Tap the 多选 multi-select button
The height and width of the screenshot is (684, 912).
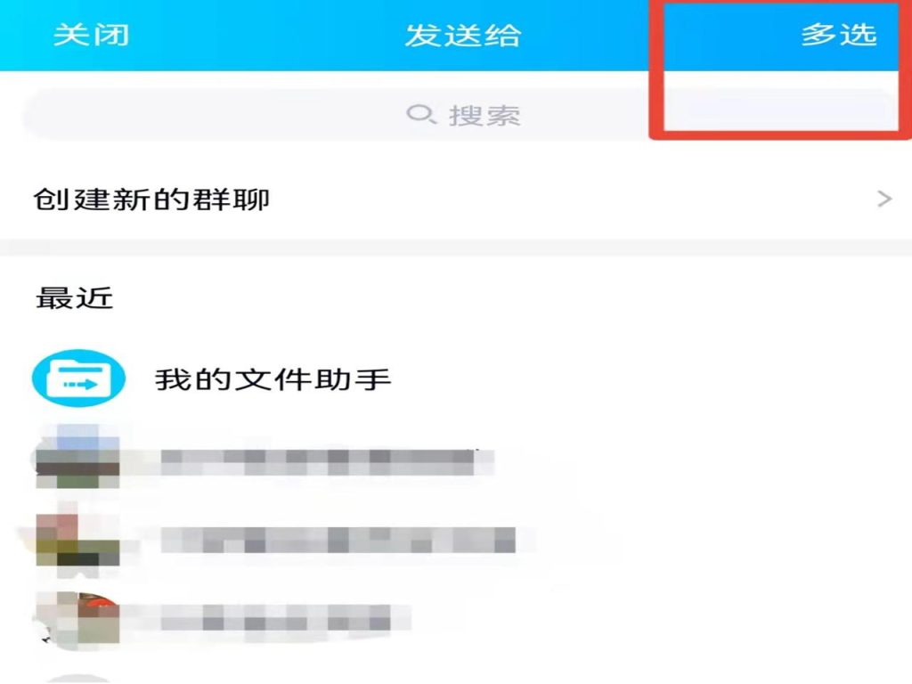point(839,35)
